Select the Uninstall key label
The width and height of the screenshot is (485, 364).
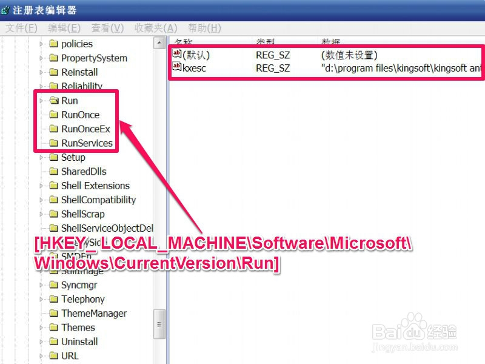(x=79, y=342)
